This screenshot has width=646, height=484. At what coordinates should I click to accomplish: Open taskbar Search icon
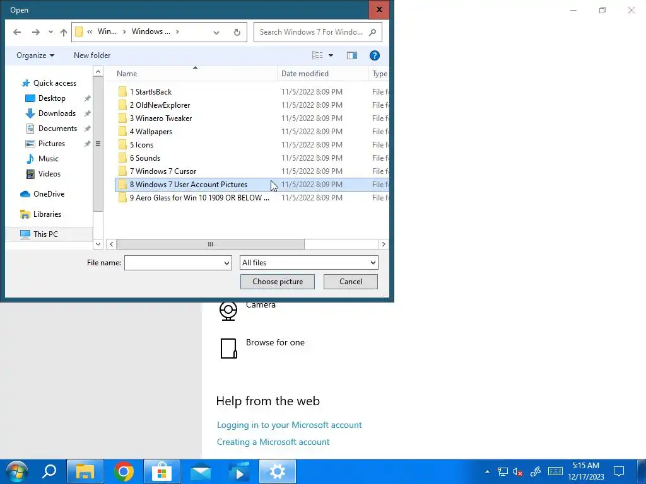tap(49, 471)
